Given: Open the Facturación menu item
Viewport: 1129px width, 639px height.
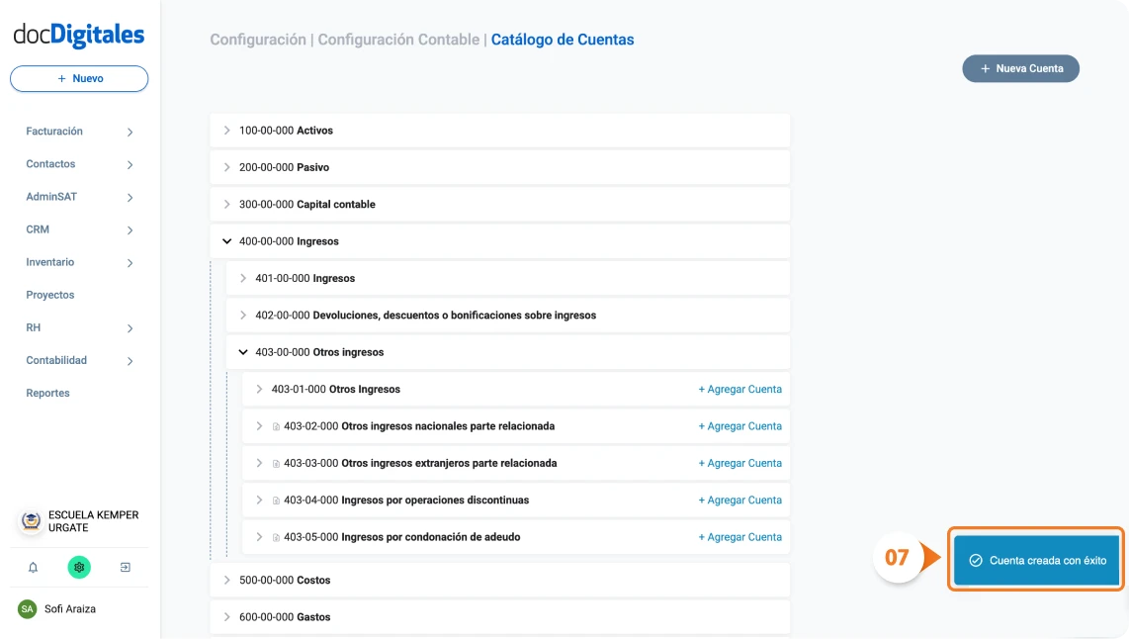Looking at the screenshot, I should tap(54, 131).
